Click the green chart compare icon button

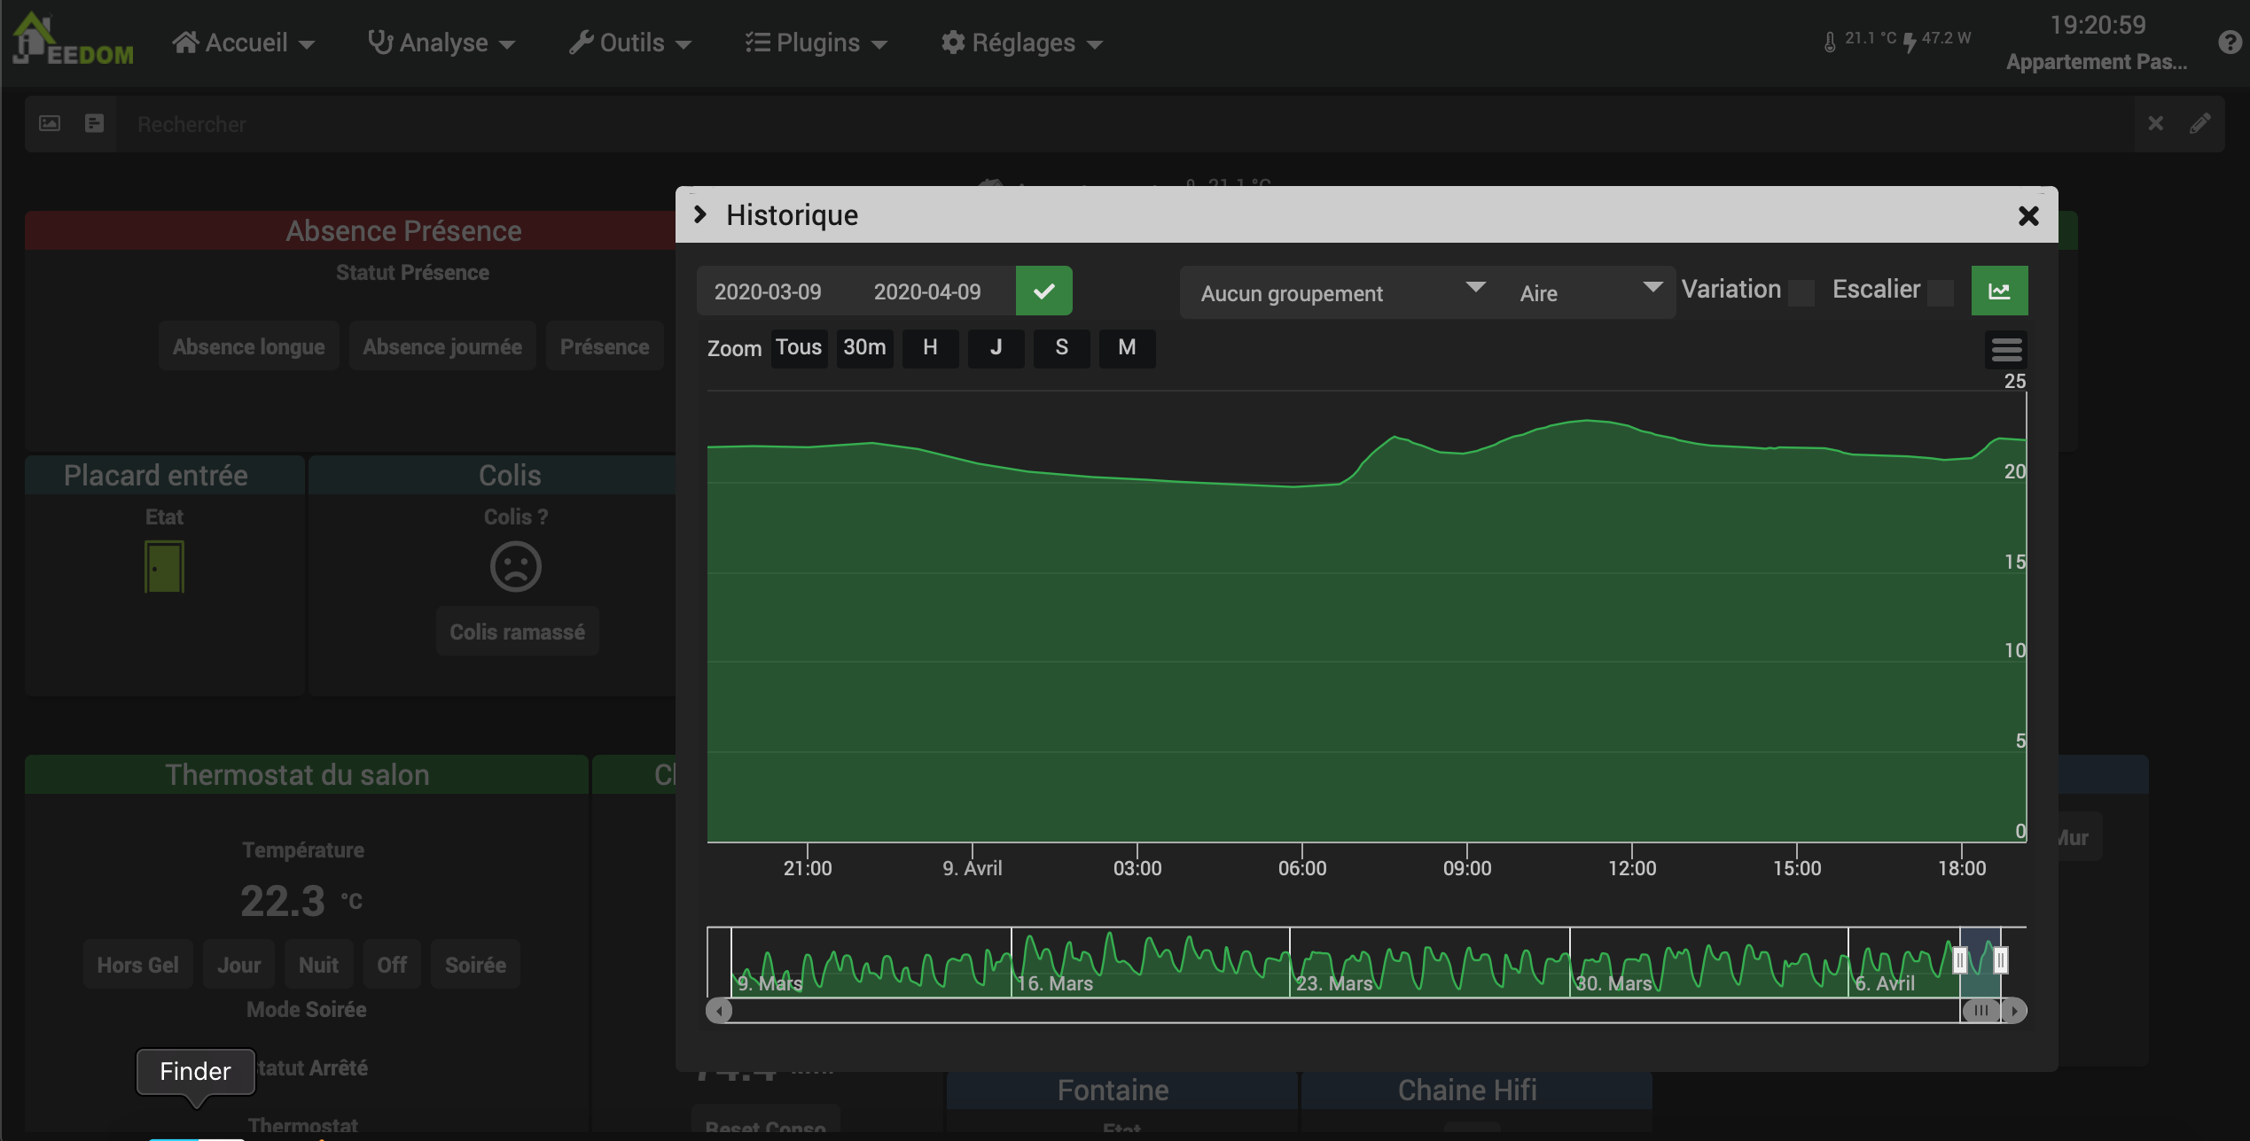(x=1999, y=291)
